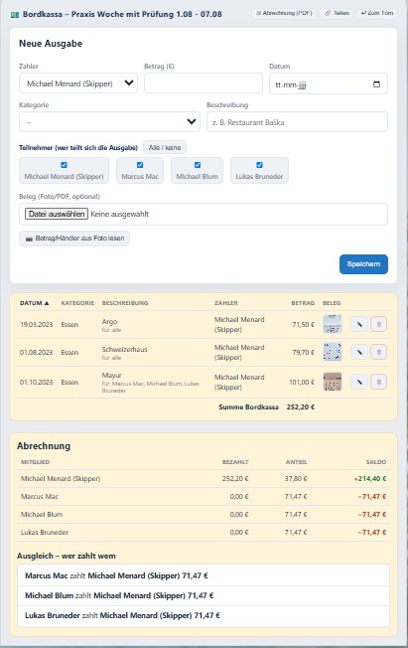The height and width of the screenshot is (648, 408).
Task: Click 'Marcus Mac zahlt Michael Menard' settlement row
Action: click(x=204, y=575)
